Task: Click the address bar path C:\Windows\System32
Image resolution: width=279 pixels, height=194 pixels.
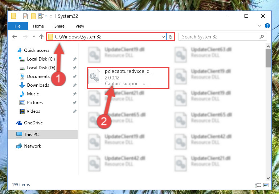Action: pyautogui.click(x=78, y=37)
